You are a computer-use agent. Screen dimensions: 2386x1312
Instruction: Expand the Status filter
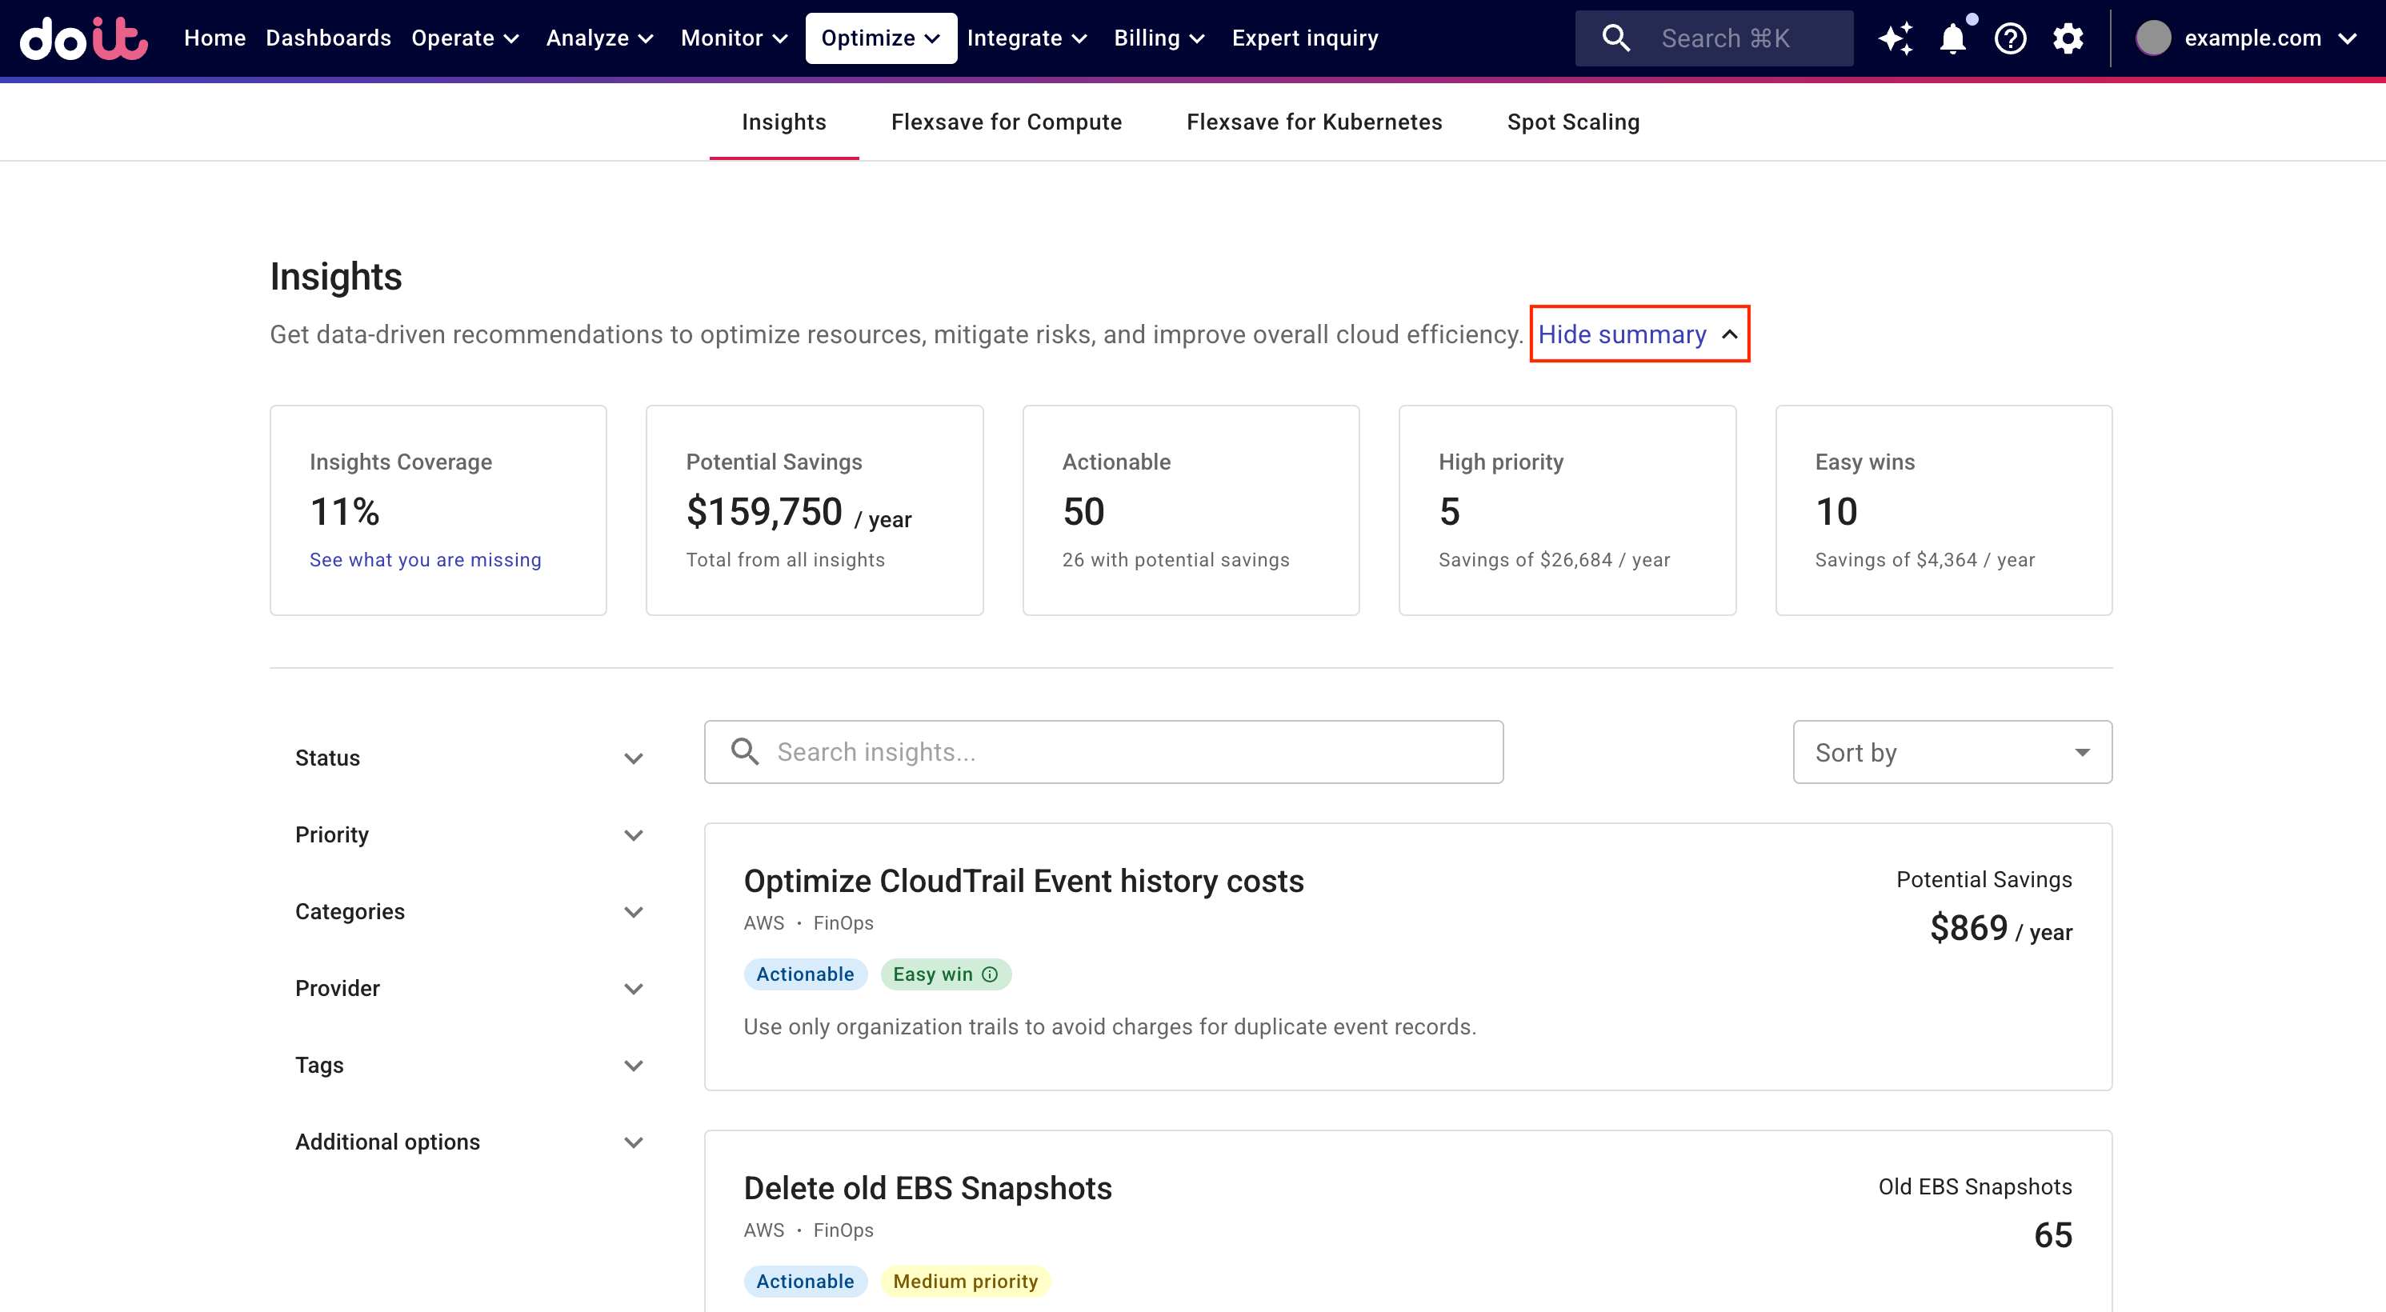click(469, 758)
